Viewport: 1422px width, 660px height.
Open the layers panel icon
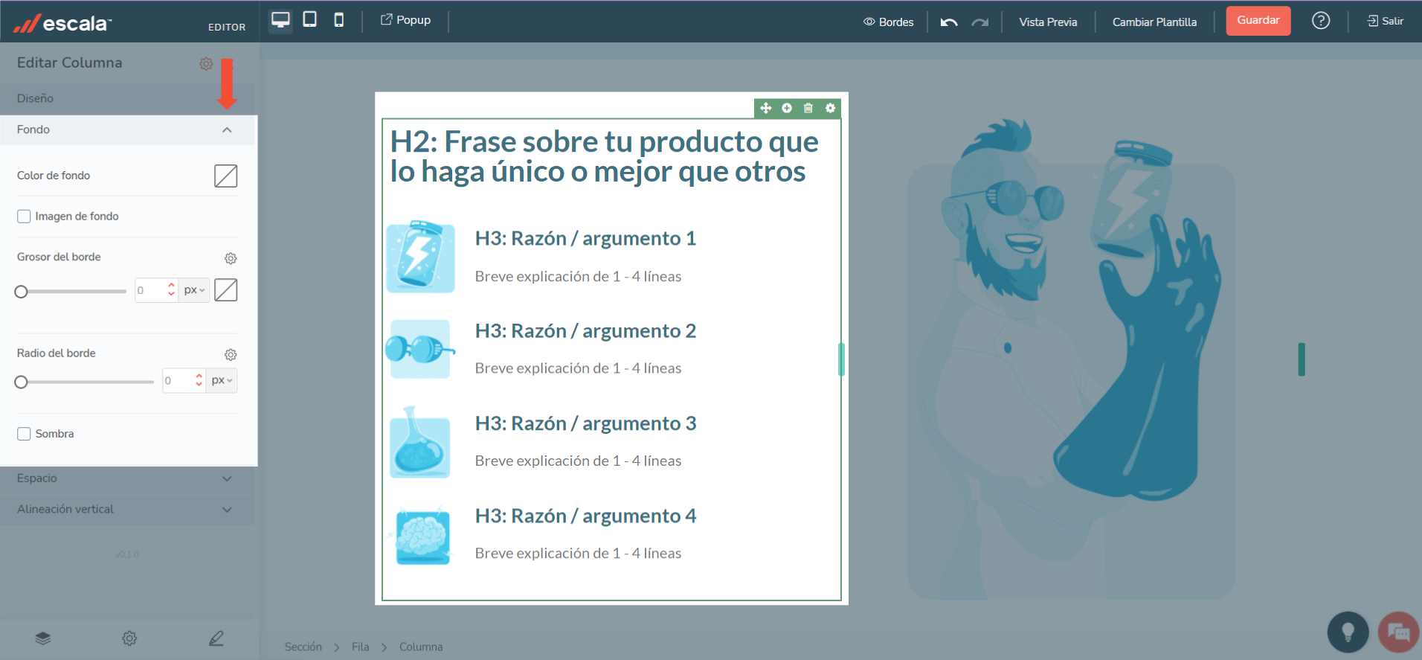(43, 638)
